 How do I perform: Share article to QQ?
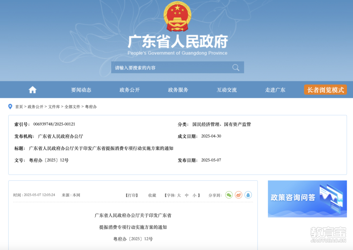click(248, 195)
